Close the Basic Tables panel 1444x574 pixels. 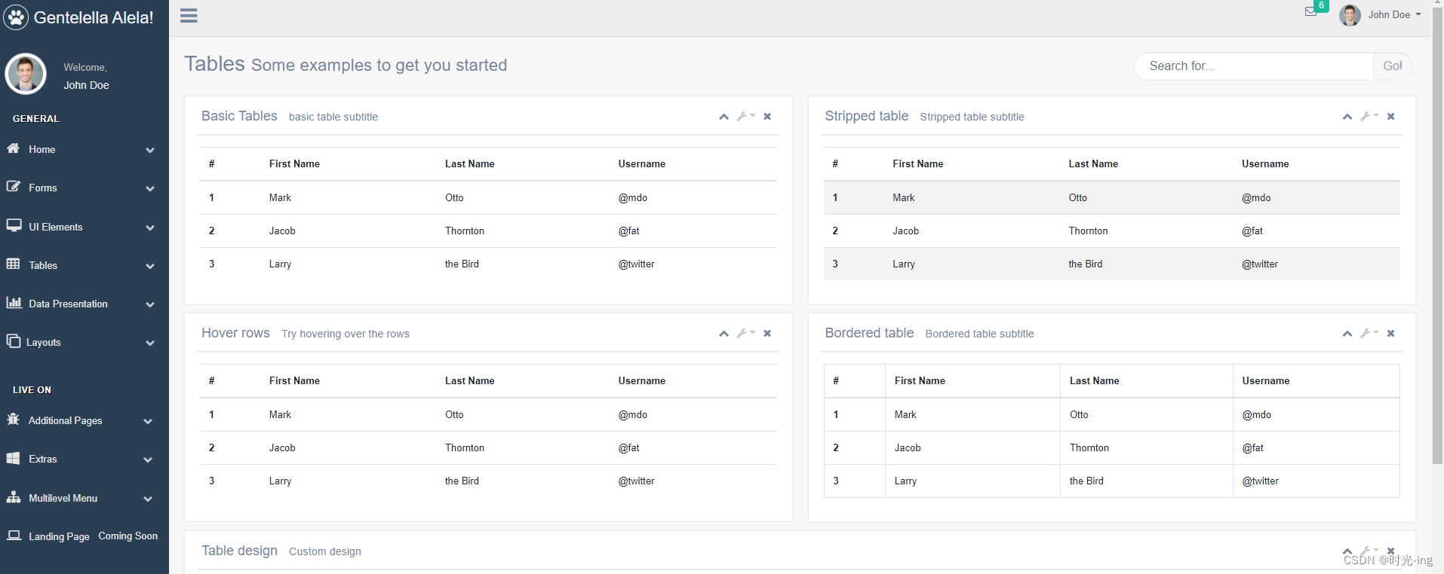[x=767, y=116]
